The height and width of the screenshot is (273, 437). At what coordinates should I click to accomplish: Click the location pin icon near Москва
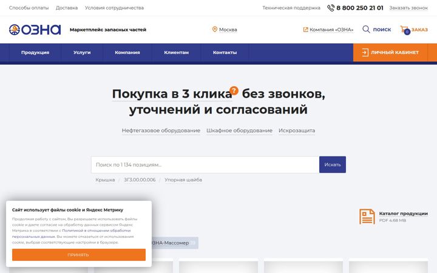[x=215, y=29]
